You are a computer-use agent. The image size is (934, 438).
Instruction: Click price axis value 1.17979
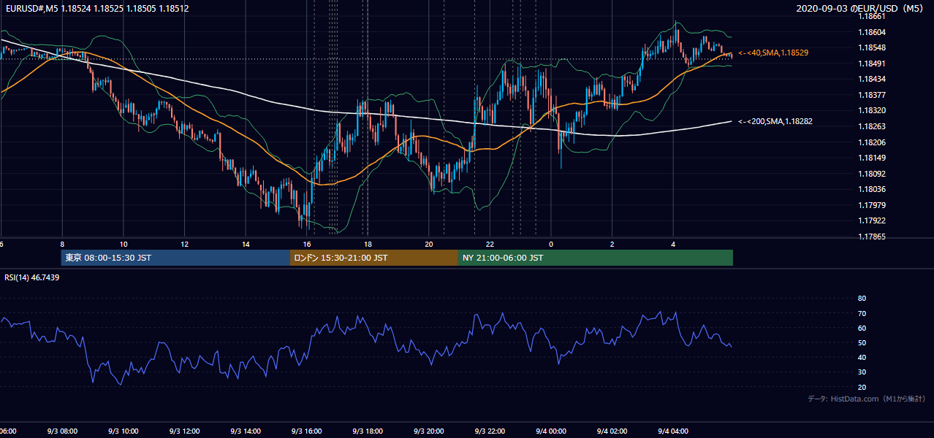point(871,205)
